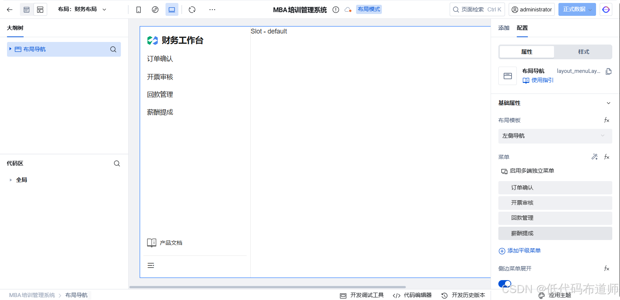Click the 产品文档 book icon
Image resolution: width=620 pixels, height=300 pixels.
coord(151,243)
